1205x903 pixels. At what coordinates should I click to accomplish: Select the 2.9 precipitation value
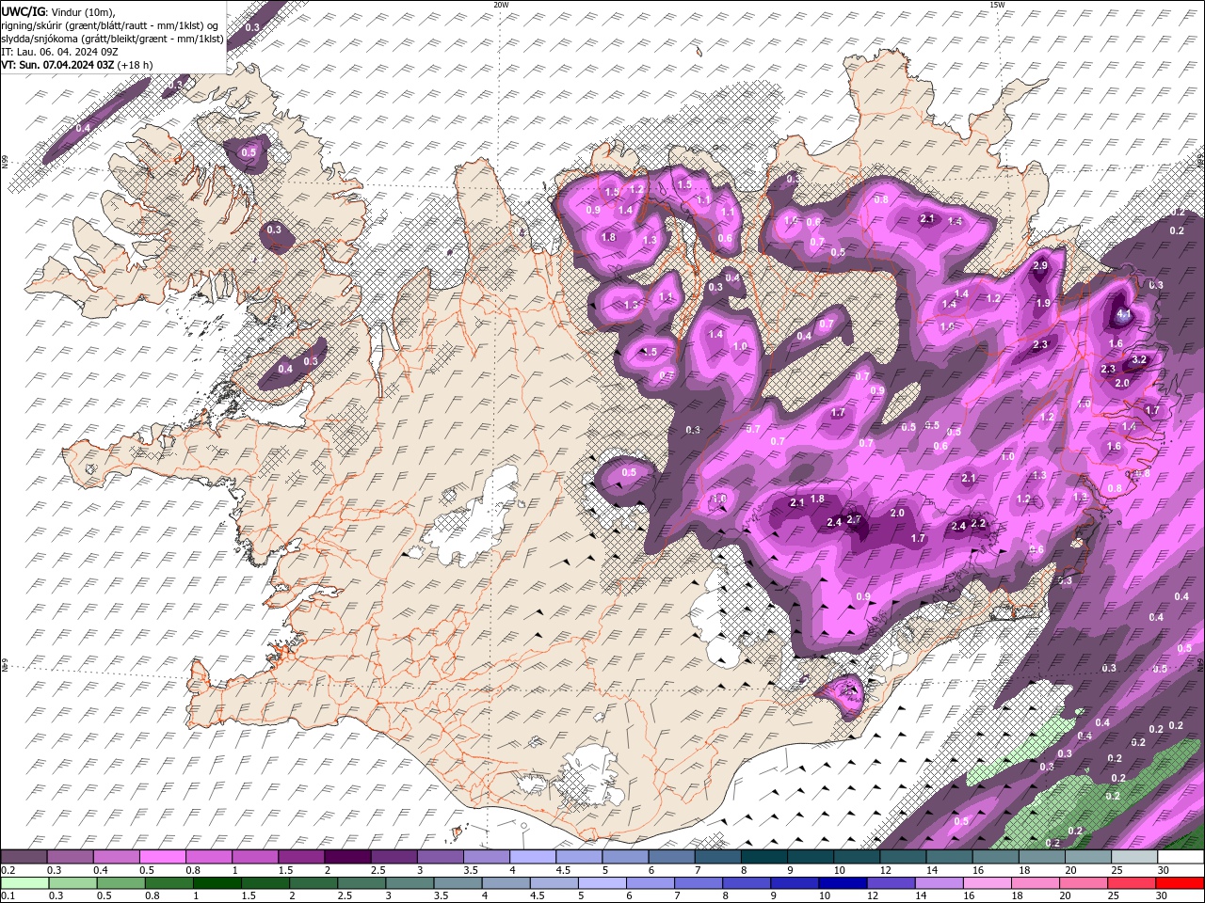coord(1040,266)
